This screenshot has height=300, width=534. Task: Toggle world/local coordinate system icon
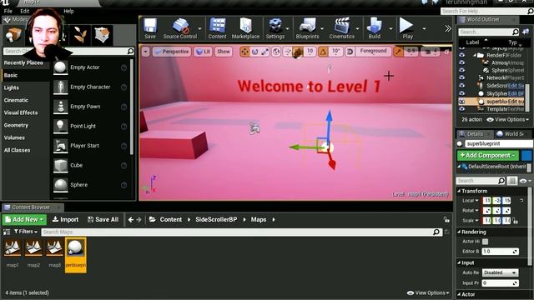(276, 52)
